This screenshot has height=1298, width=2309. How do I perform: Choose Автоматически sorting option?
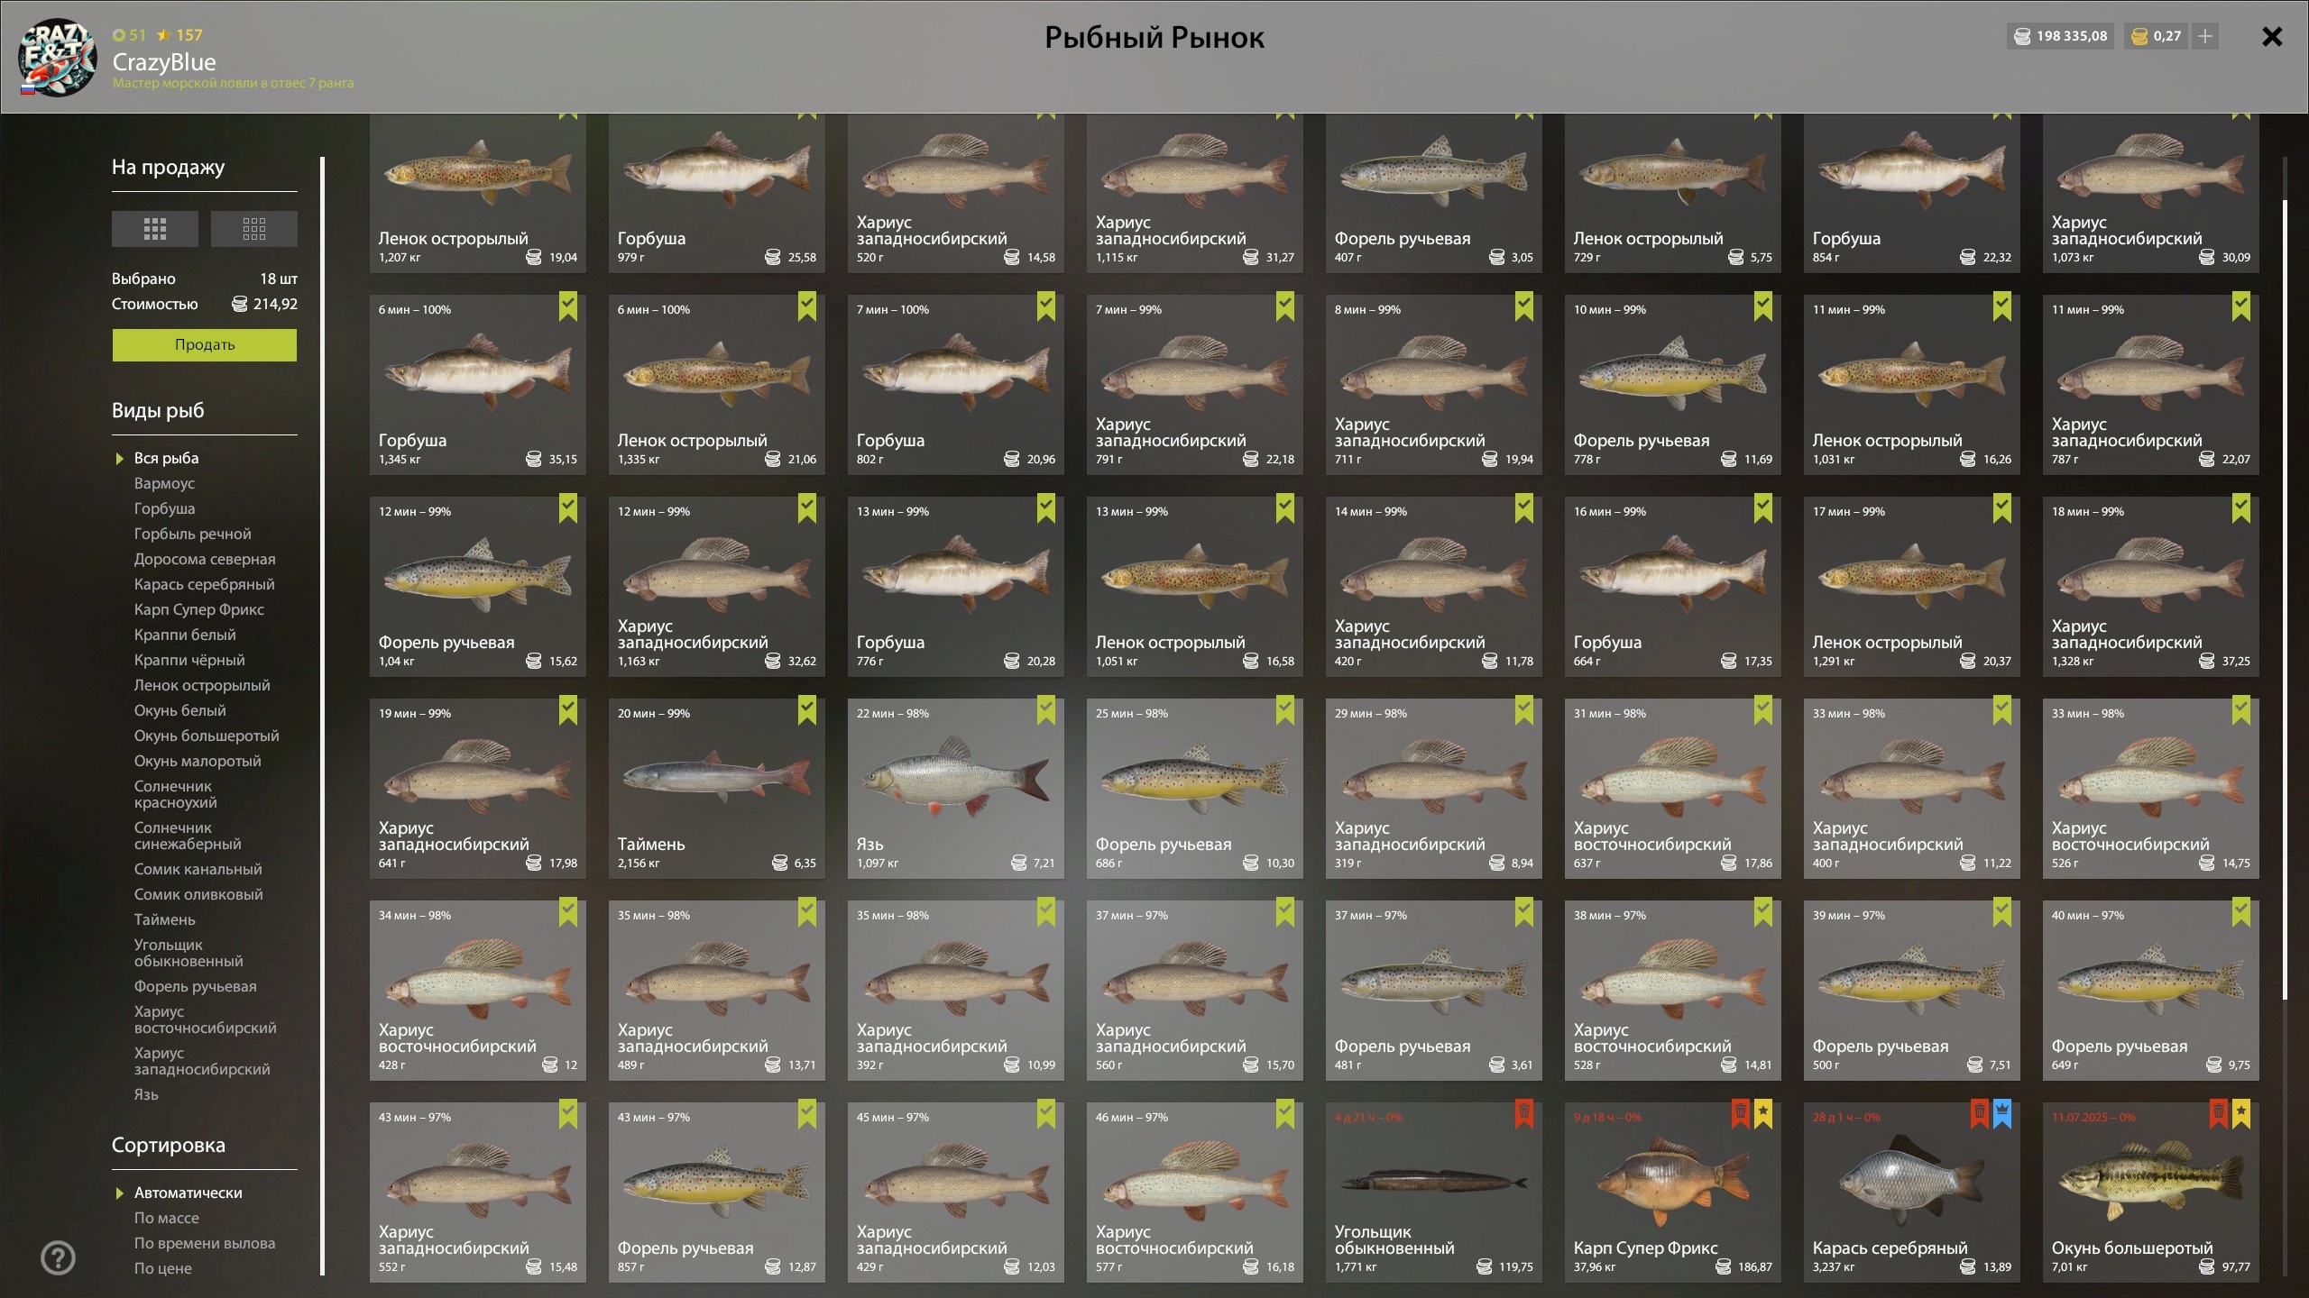188,1193
